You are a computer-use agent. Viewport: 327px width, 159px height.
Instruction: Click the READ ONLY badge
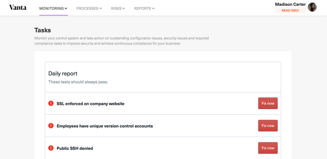tap(290, 11)
